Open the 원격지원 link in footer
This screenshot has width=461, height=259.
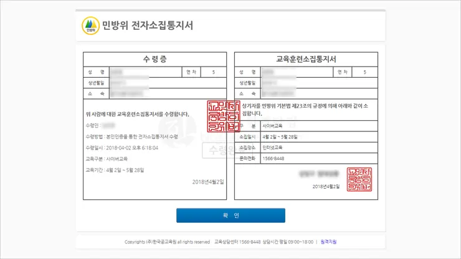328,242
